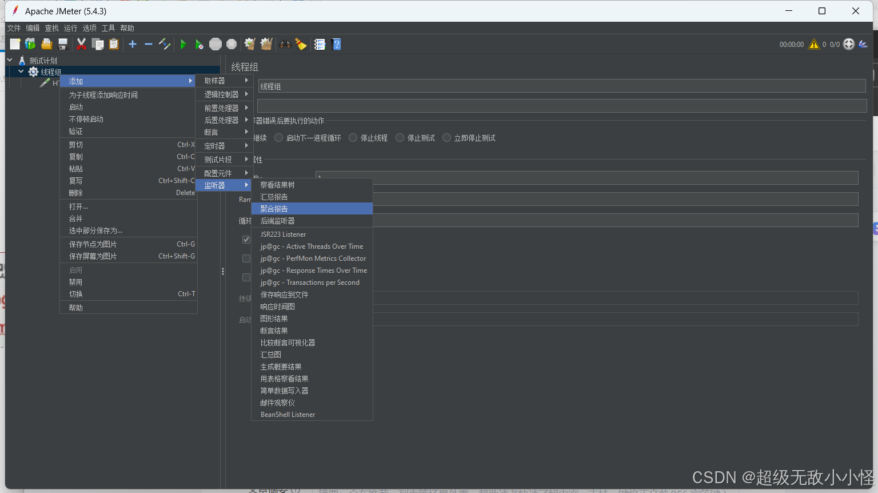Click the Open file folder icon
Screen dimensions: 878x493
pyautogui.click(x=47, y=44)
